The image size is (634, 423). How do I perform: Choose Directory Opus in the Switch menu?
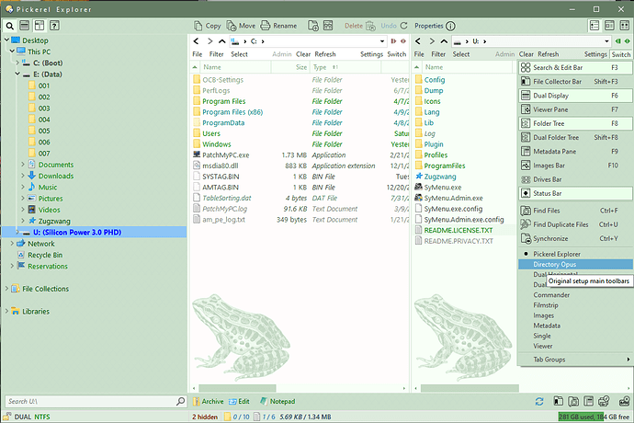tap(575, 264)
